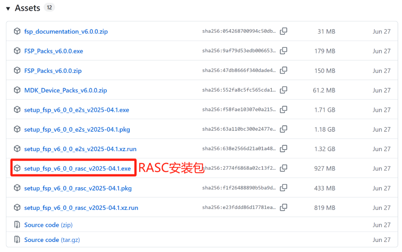Click the 1.18 GB size value
The image size is (402, 252).
(325, 130)
